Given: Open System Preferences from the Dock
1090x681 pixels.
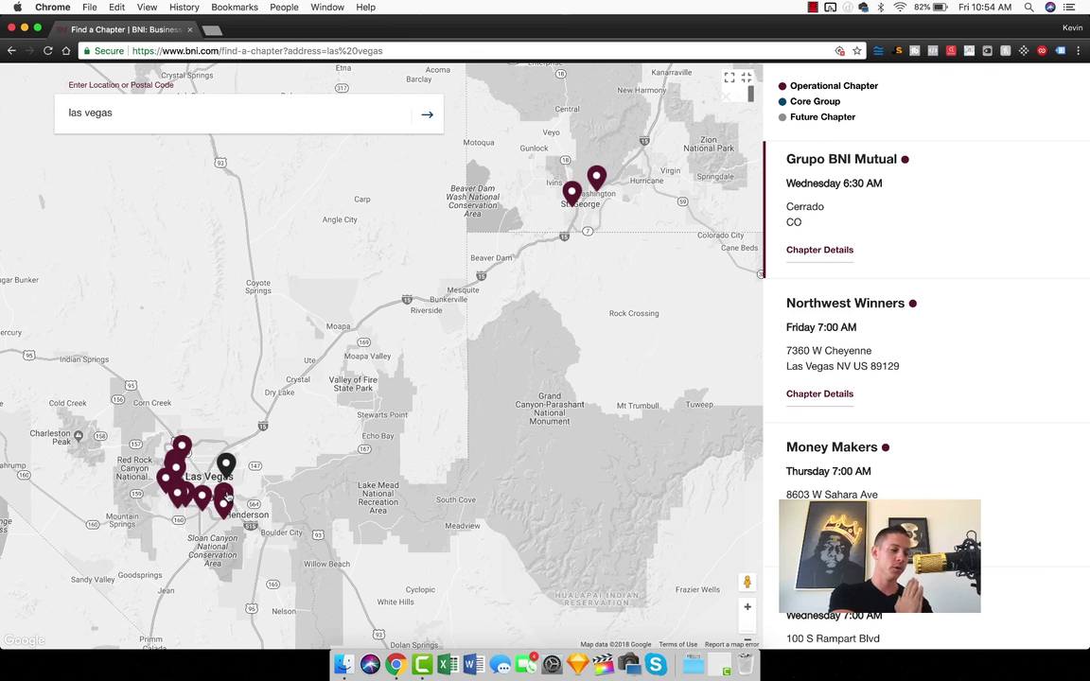Looking at the screenshot, I should click(552, 664).
